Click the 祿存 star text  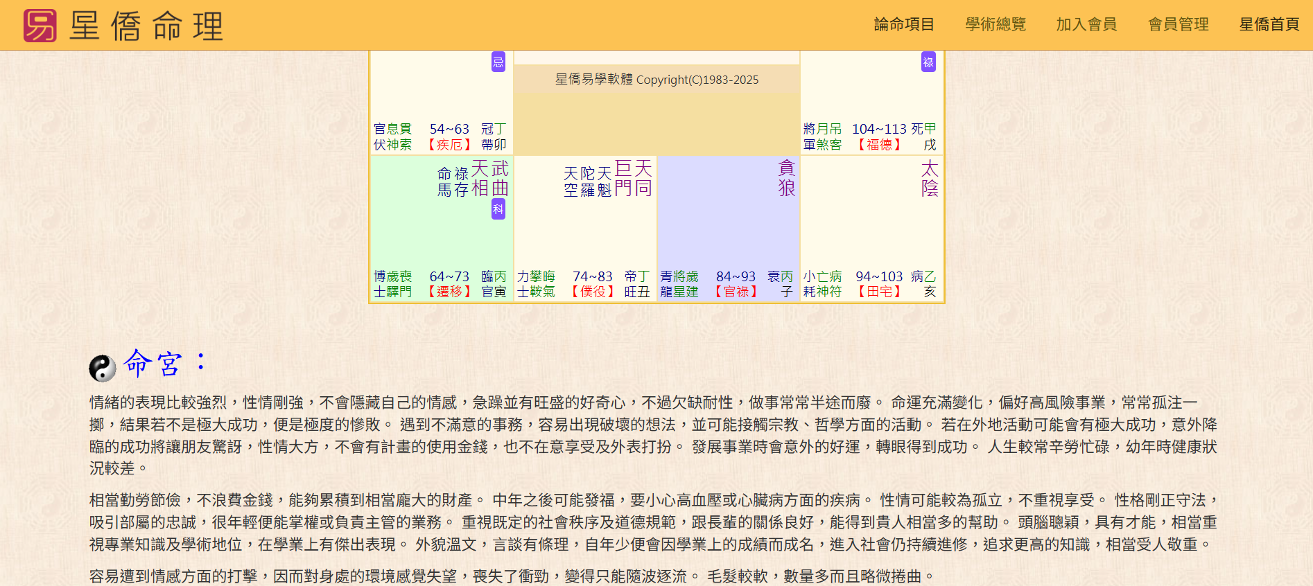[x=462, y=181]
